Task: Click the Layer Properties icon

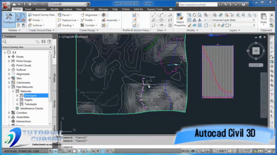Action: pos(215,15)
